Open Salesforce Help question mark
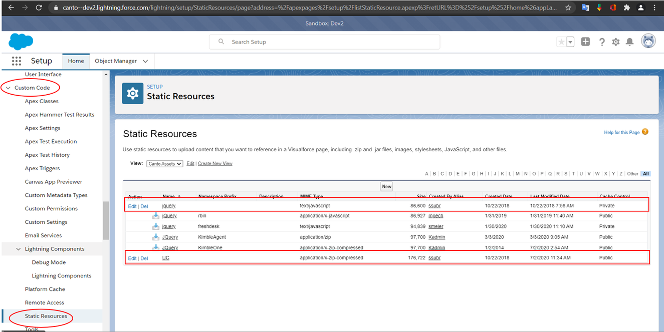The width and height of the screenshot is (664, 332). tap(602, 42)
